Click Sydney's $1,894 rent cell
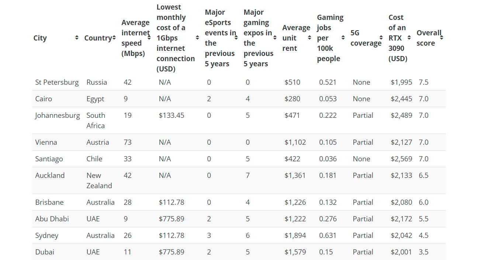Viewport: 478px width, 260px height. pyautogui.click(x=295, y=235)
